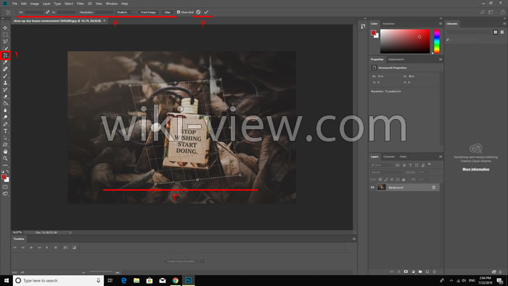Viewport: 508px width, 286px height.
Task: Open the Layers panel flyout menu
Action: [441, 157]
